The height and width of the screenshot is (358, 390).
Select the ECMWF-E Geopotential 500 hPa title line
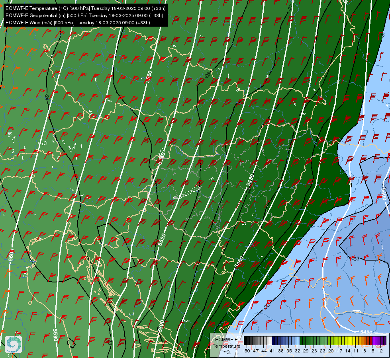point(84,16)
